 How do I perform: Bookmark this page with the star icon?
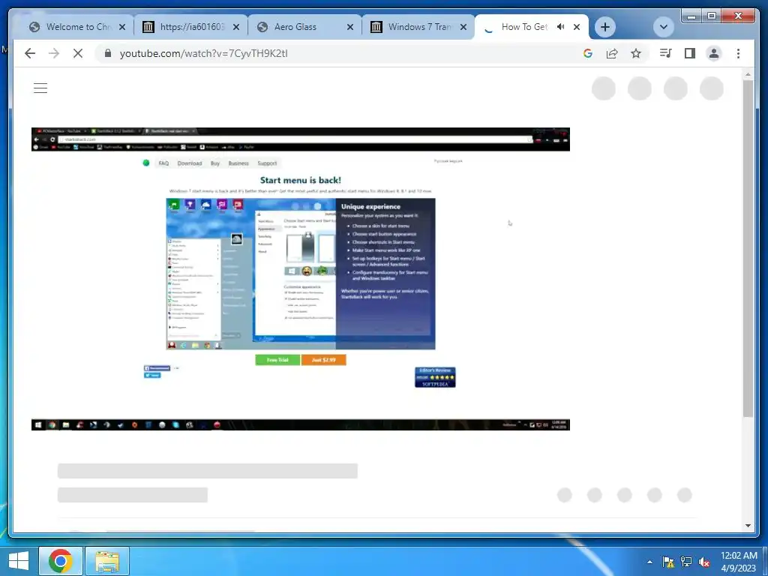click(636, 53)
